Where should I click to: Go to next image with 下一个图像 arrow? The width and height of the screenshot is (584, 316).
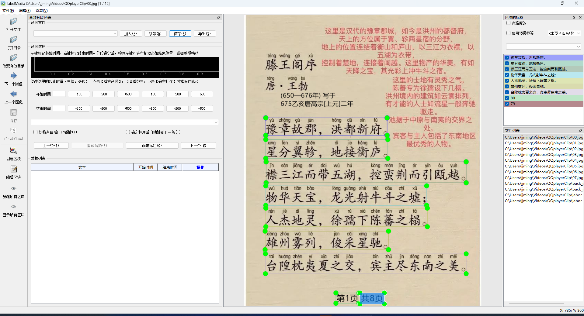click(x=13, y=76)
